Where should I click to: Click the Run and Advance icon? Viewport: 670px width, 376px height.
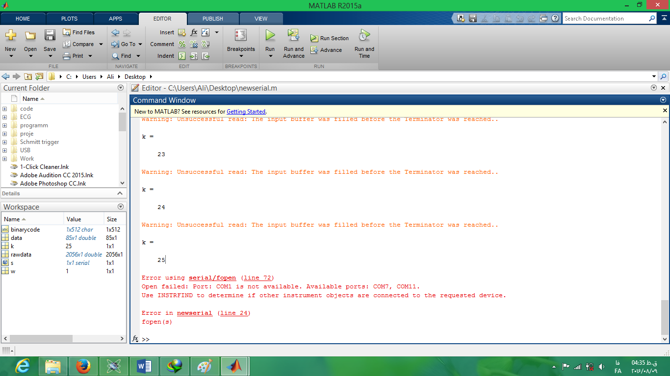point(294,35)
